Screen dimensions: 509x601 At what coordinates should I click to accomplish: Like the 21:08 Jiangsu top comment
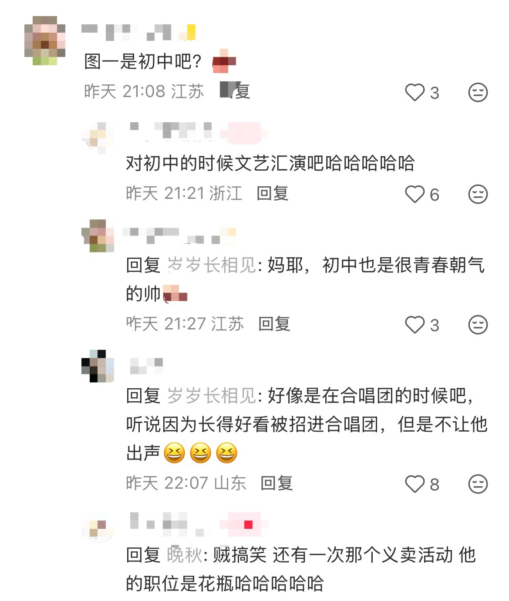coord(415,92)
